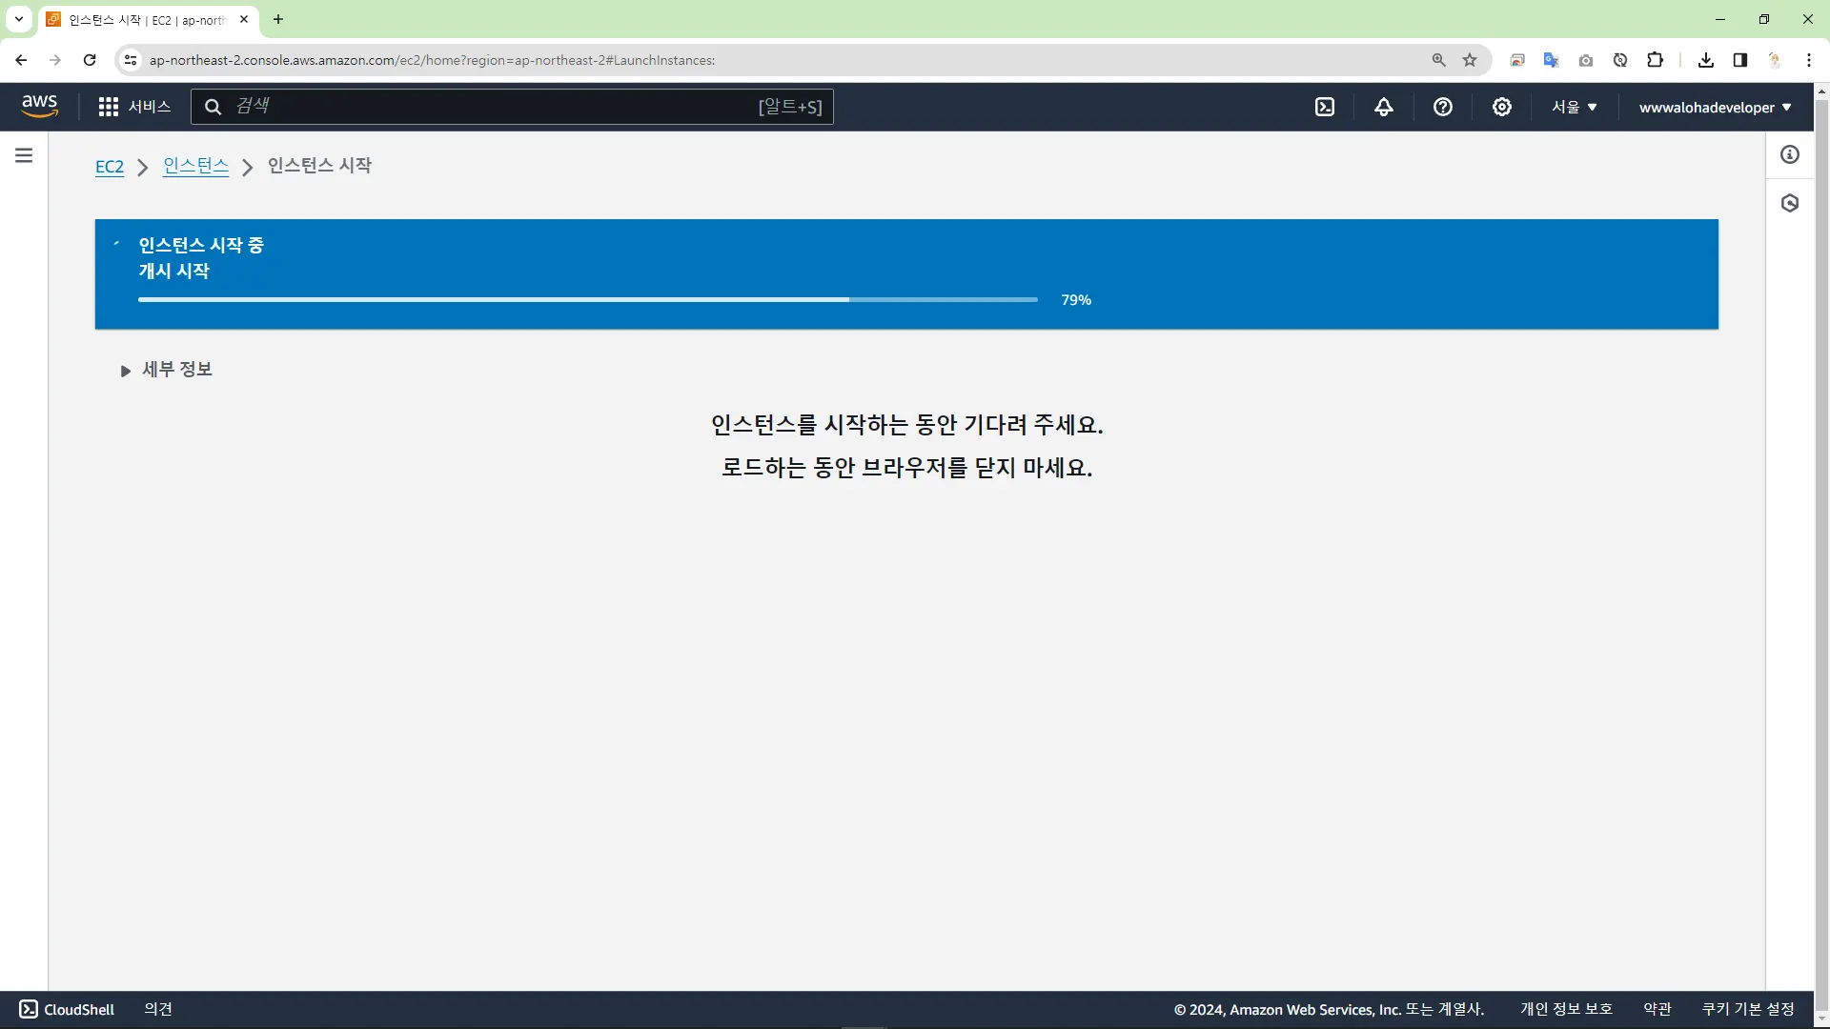Focus the AWS 검색 search field
The image size is (1830, 1029).
coord(496,107)
